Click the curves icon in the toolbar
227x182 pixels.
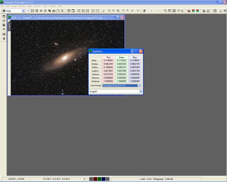pyautogui.click(x=209, y=11)
